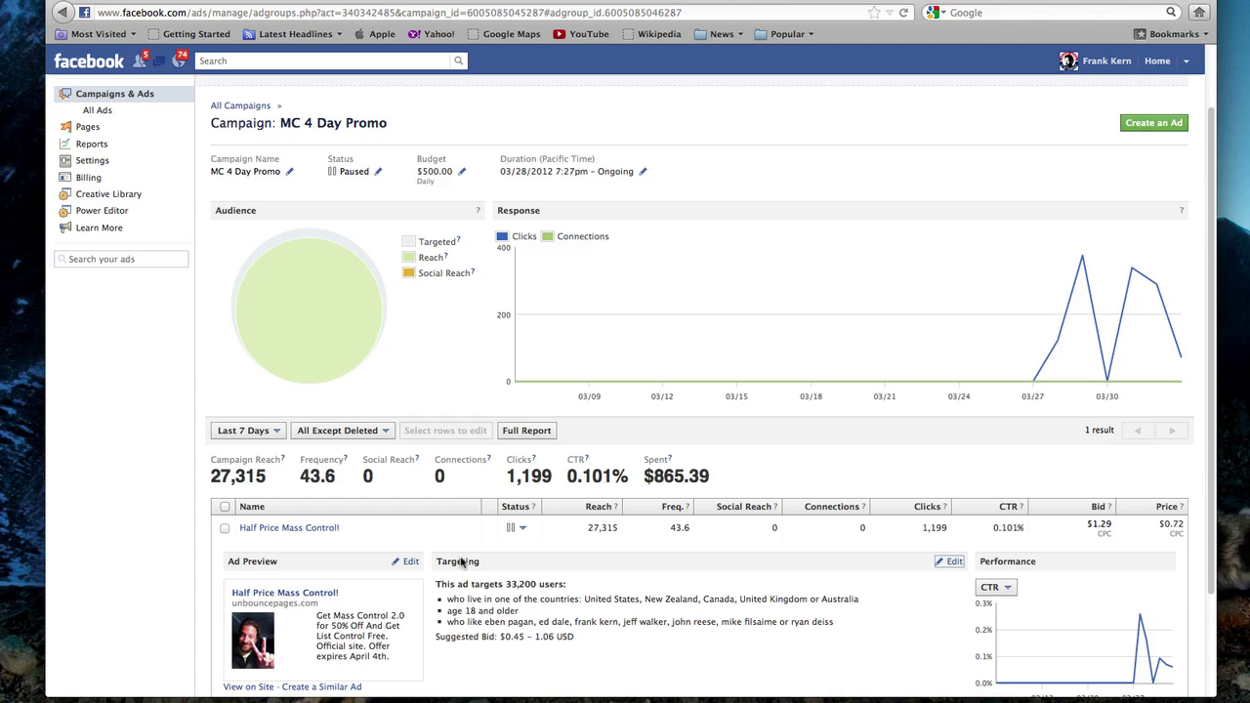Click the Social Reach legend color swatch

click(x=408, y=272)
